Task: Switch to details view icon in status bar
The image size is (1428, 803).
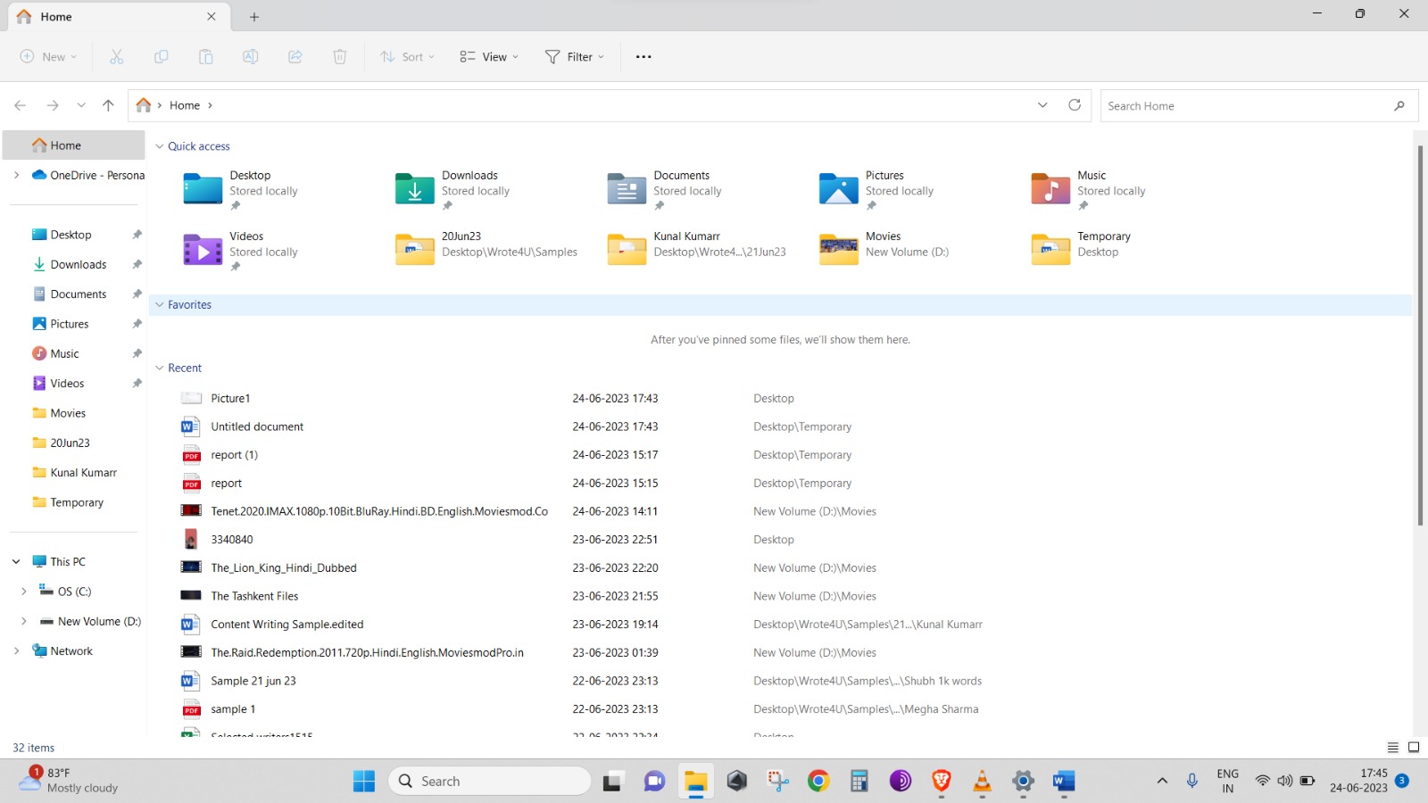Action: pos(1392,748)
